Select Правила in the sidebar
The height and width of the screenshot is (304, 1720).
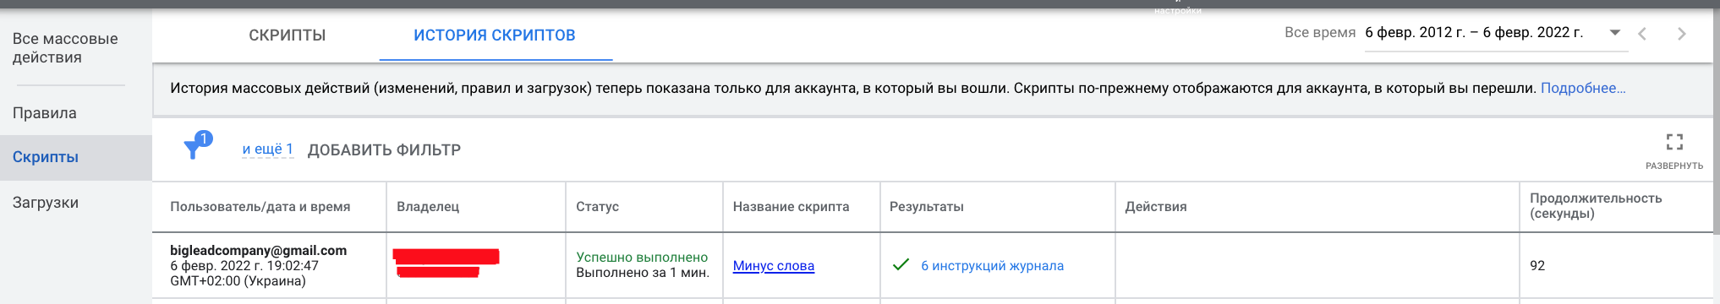pyautogui.click(x=45, y=113)
